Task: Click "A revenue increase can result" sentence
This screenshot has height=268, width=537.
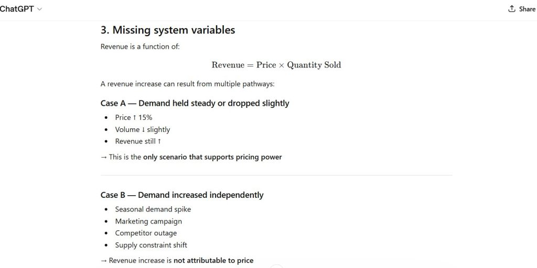Action: (x=187, y=84)
